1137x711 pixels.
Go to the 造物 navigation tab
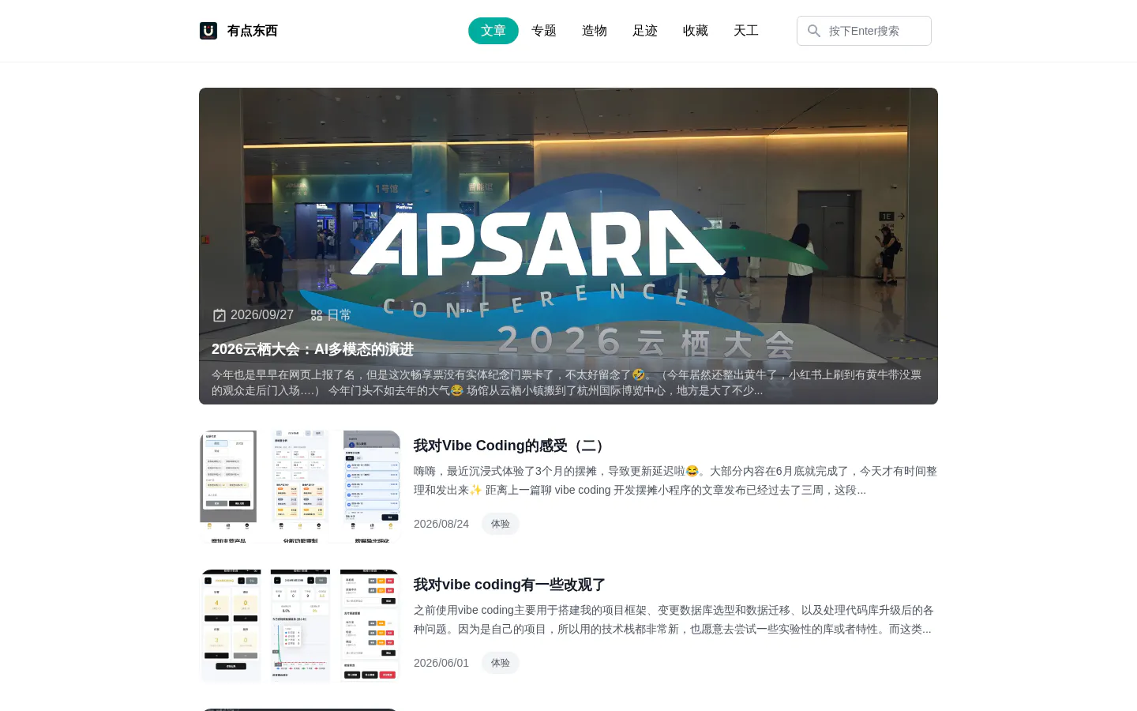tap(595, 31)
